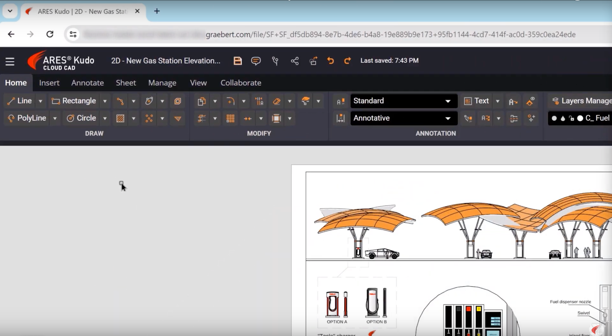Open the browser tab search chevron
The height and width of the screenshot is (336, 612).
[10, 11]
